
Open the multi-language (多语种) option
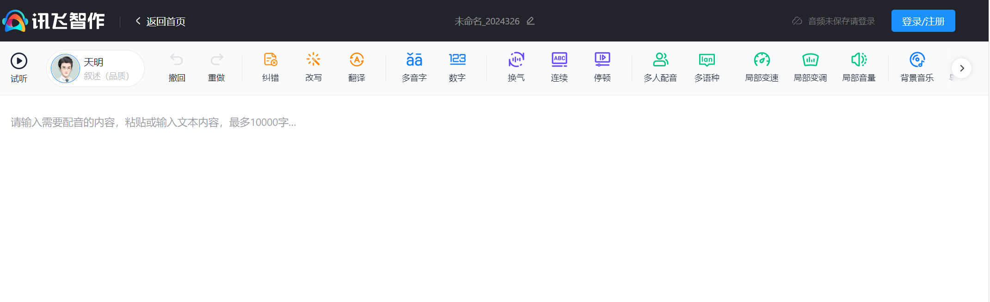(x=707, y=60)
